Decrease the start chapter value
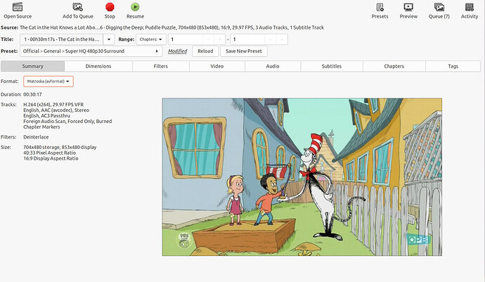 click(x=208, y=39)
